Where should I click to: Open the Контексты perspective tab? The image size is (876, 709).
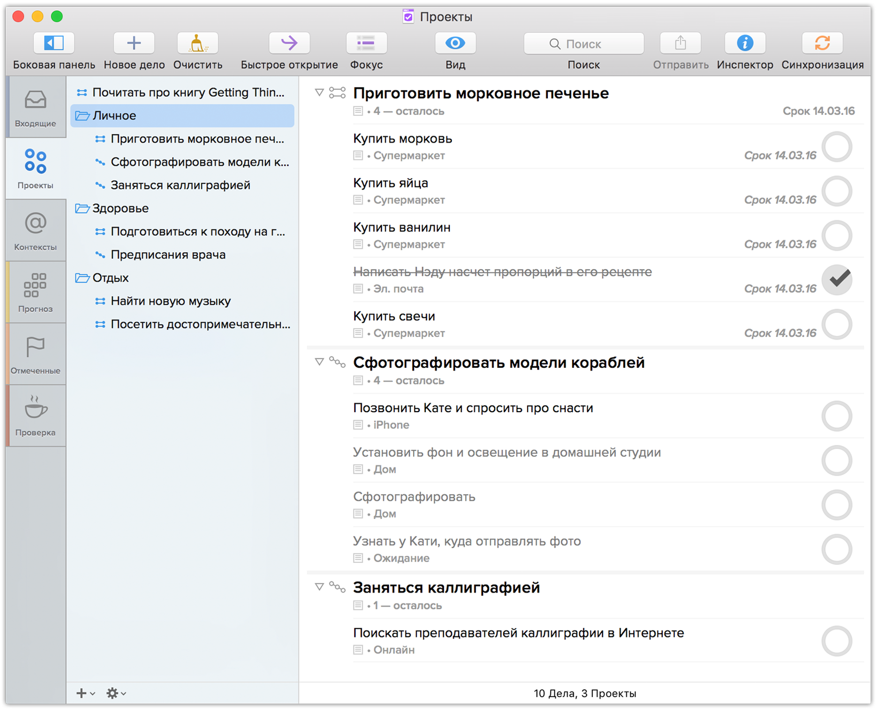pos(36,231)
